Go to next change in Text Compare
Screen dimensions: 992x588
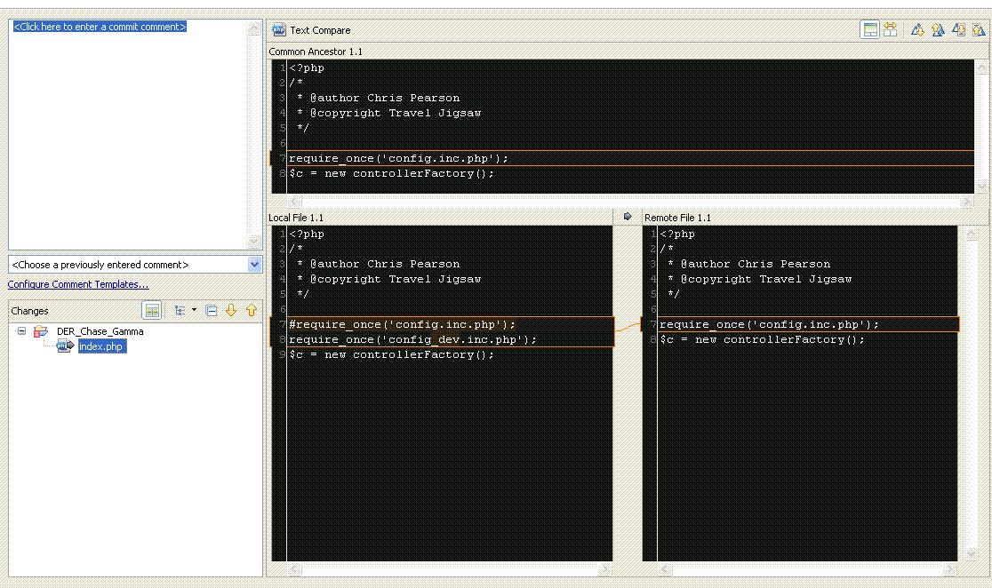point(958,29)
